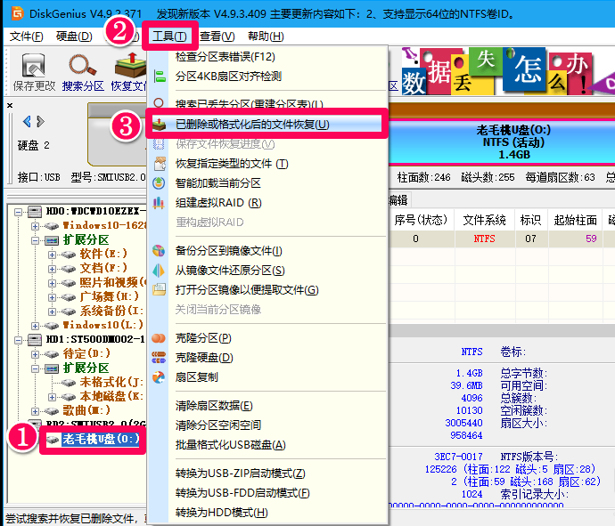615x526 pixels.
Task: Click the 智能加载当前分区 icon
Action: coord(159,183)
